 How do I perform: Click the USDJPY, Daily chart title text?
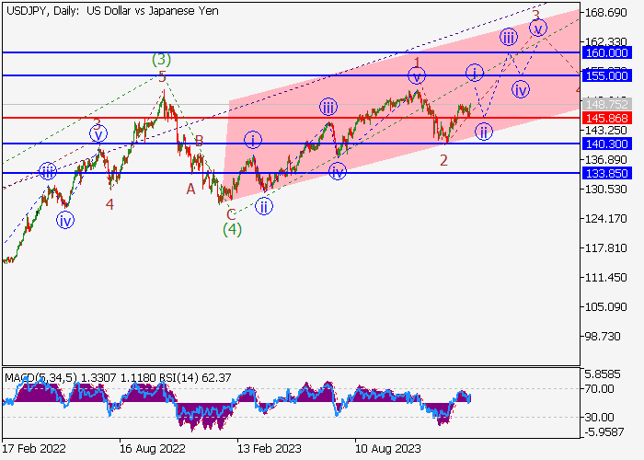pyautogui.click(x=112, y=11)
